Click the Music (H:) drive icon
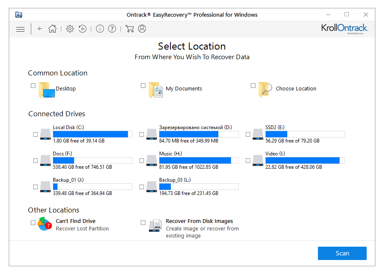Viewport: 385px width, 275px height. [x=152, y=160]
